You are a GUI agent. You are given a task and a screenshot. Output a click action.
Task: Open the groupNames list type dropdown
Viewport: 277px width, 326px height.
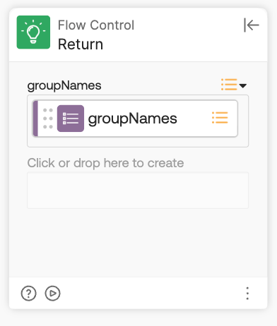234,85
